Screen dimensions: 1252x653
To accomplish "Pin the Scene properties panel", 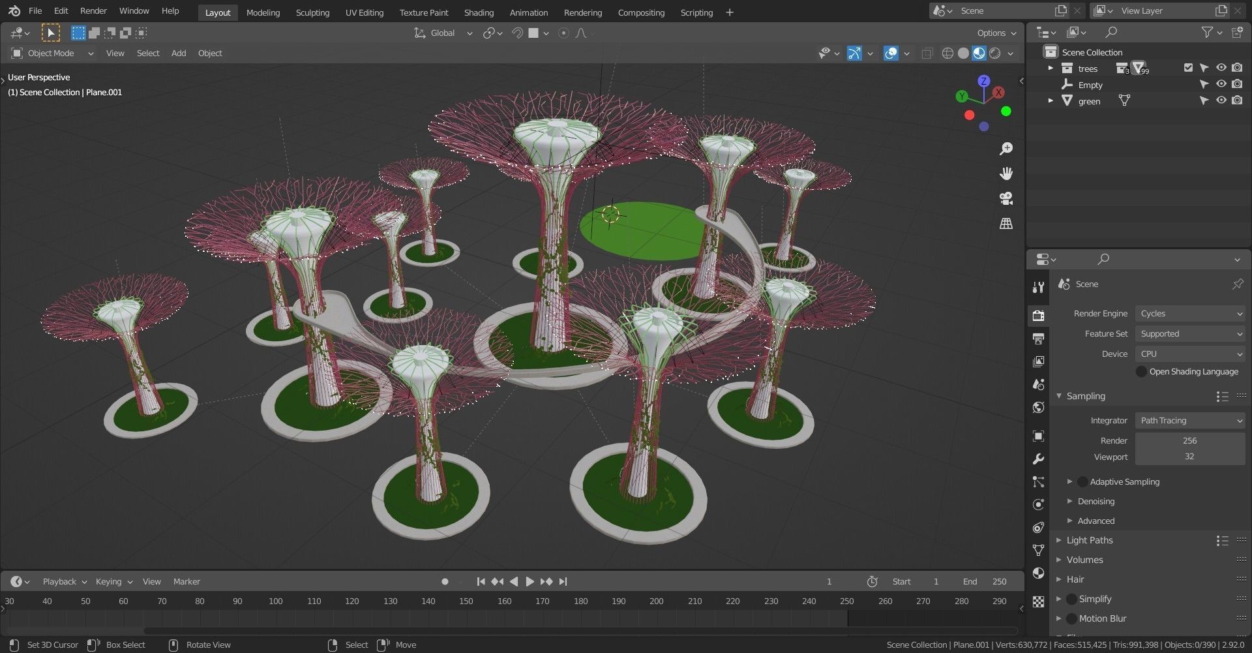I will pyautogui.click(x=1237, y=284).
